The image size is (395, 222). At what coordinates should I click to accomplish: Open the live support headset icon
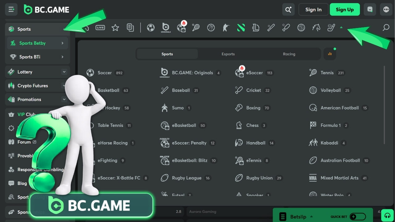click(x=387, y=215)
